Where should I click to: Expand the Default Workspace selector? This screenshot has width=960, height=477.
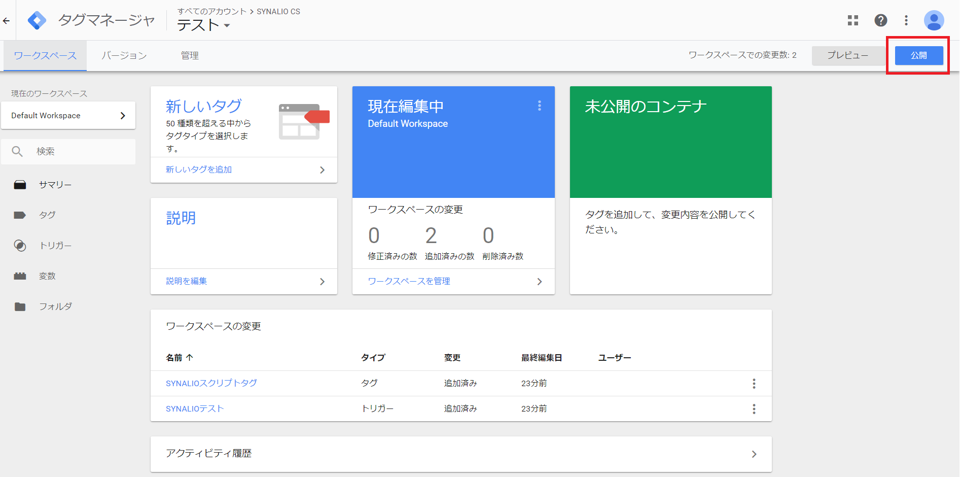(68, 115)
